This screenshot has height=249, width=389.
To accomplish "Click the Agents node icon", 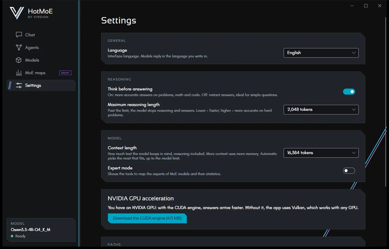I will pyautogui.click(x=19, y=47).
